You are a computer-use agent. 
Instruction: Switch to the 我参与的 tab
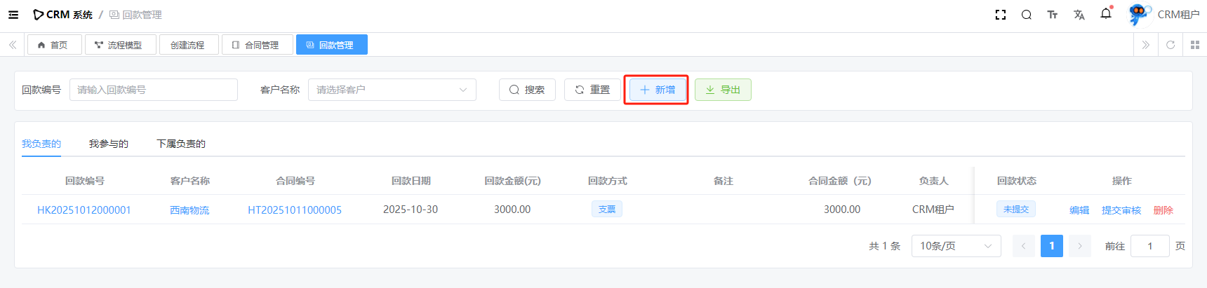(109, 144)
